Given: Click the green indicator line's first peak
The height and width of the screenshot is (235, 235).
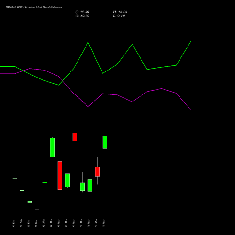Looking at the screenshot, I should [88, 42].
